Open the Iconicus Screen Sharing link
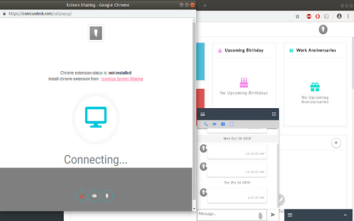The image size is (354, 221). tap(122, 79)
